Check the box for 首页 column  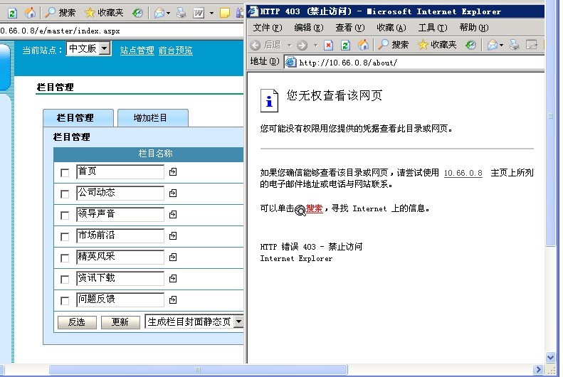coord(65,173)
